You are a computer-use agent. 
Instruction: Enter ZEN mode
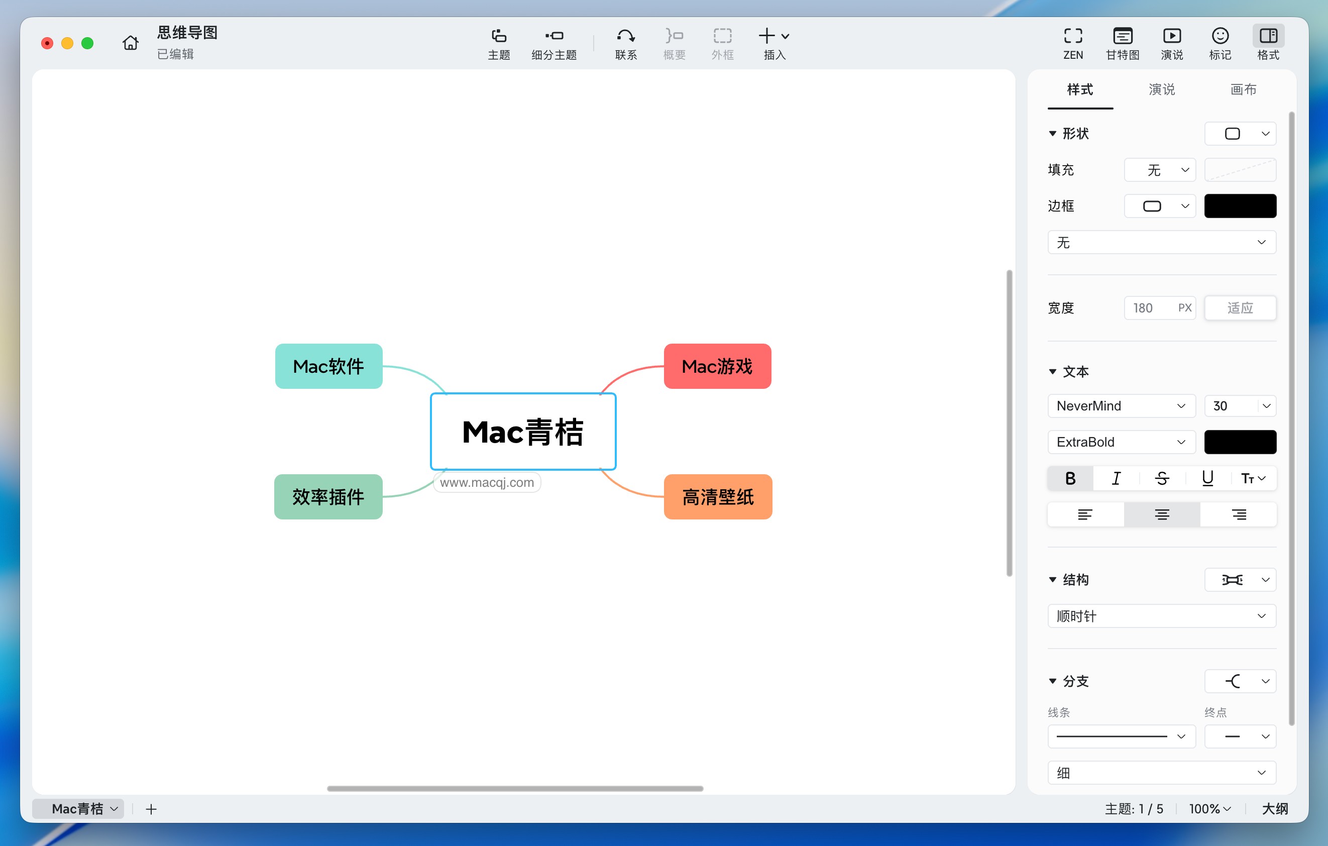(x=1073, y=43)
